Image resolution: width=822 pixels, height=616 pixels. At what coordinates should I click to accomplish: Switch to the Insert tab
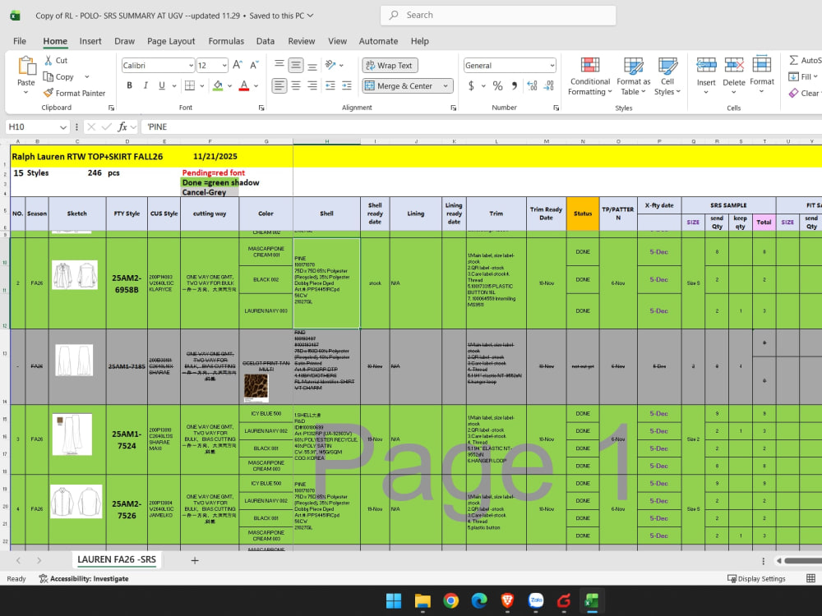pos(90,41)
